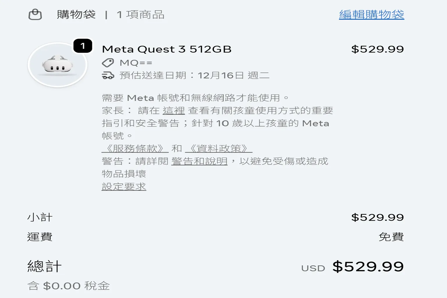Open 編輯購物袋 to edit the bag
447x298 pixels.
pos(371,15)
